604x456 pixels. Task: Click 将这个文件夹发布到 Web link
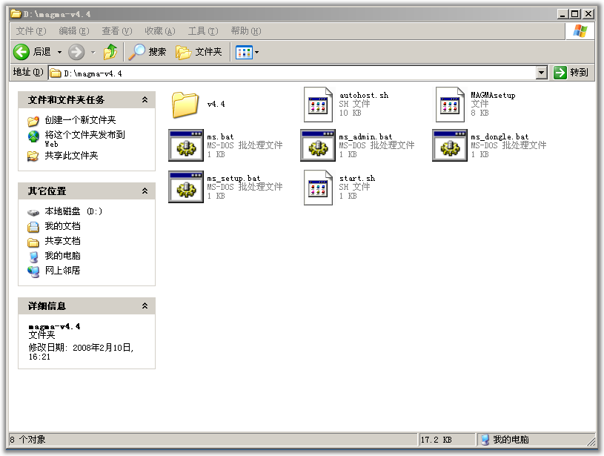point(84,139)
